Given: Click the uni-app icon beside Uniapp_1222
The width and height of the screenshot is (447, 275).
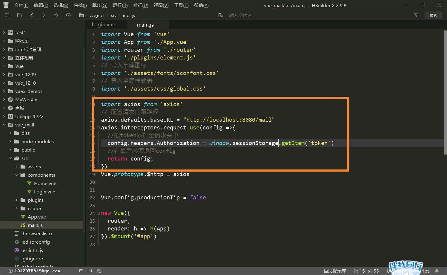Looking at the screenshot, I should coord(10,116).
